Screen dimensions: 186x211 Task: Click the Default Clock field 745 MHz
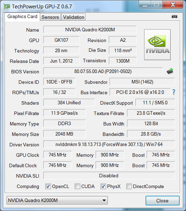coord(58,165)
